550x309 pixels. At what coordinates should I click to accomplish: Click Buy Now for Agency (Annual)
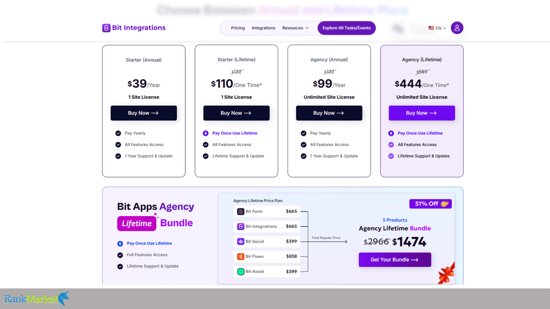[329, 113]
